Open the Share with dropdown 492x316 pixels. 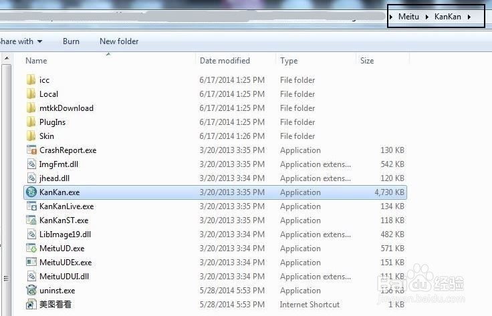tap(21, 41)
